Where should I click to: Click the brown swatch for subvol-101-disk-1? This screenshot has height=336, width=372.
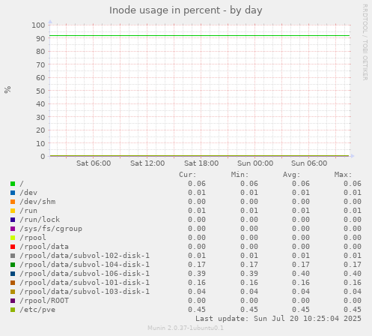click(x=13, y=283)
